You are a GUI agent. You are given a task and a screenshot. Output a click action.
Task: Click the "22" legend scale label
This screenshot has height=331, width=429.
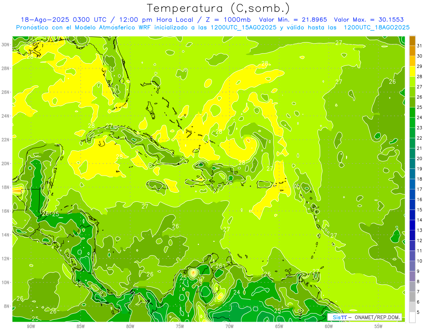tap(420, 138)
